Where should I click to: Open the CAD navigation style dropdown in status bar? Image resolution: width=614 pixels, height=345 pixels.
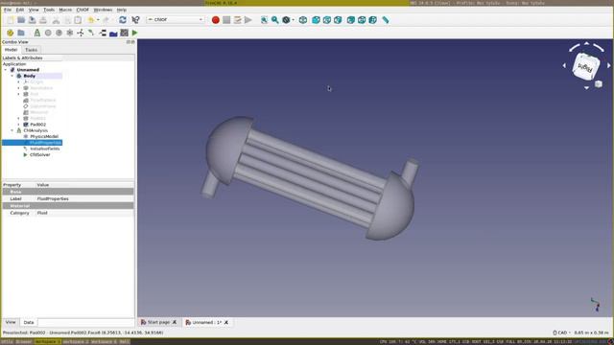pyautogui.click(x=562, y=333)
